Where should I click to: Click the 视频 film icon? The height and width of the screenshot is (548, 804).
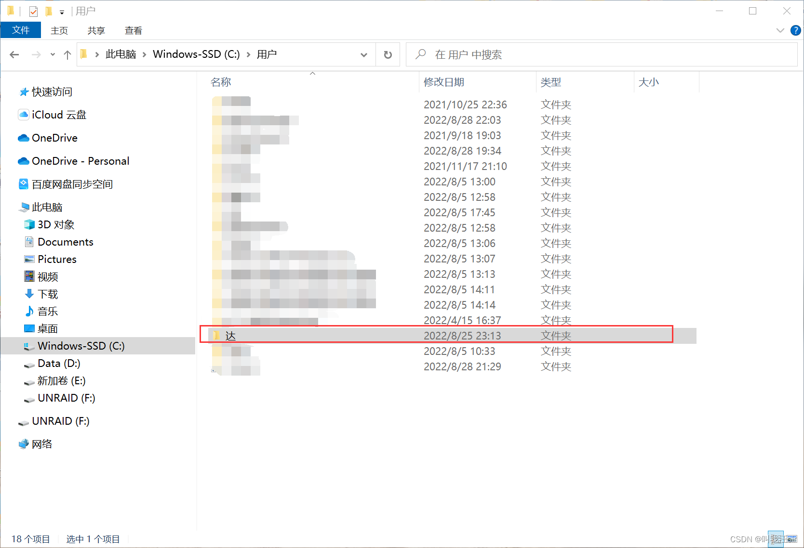pyautogui.click(x=29, y=276)
